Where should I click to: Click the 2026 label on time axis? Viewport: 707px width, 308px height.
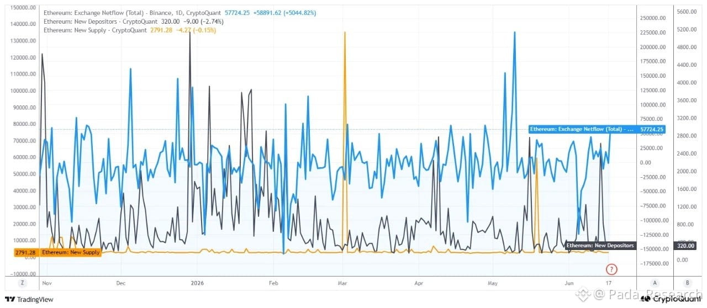click(197, 283)
